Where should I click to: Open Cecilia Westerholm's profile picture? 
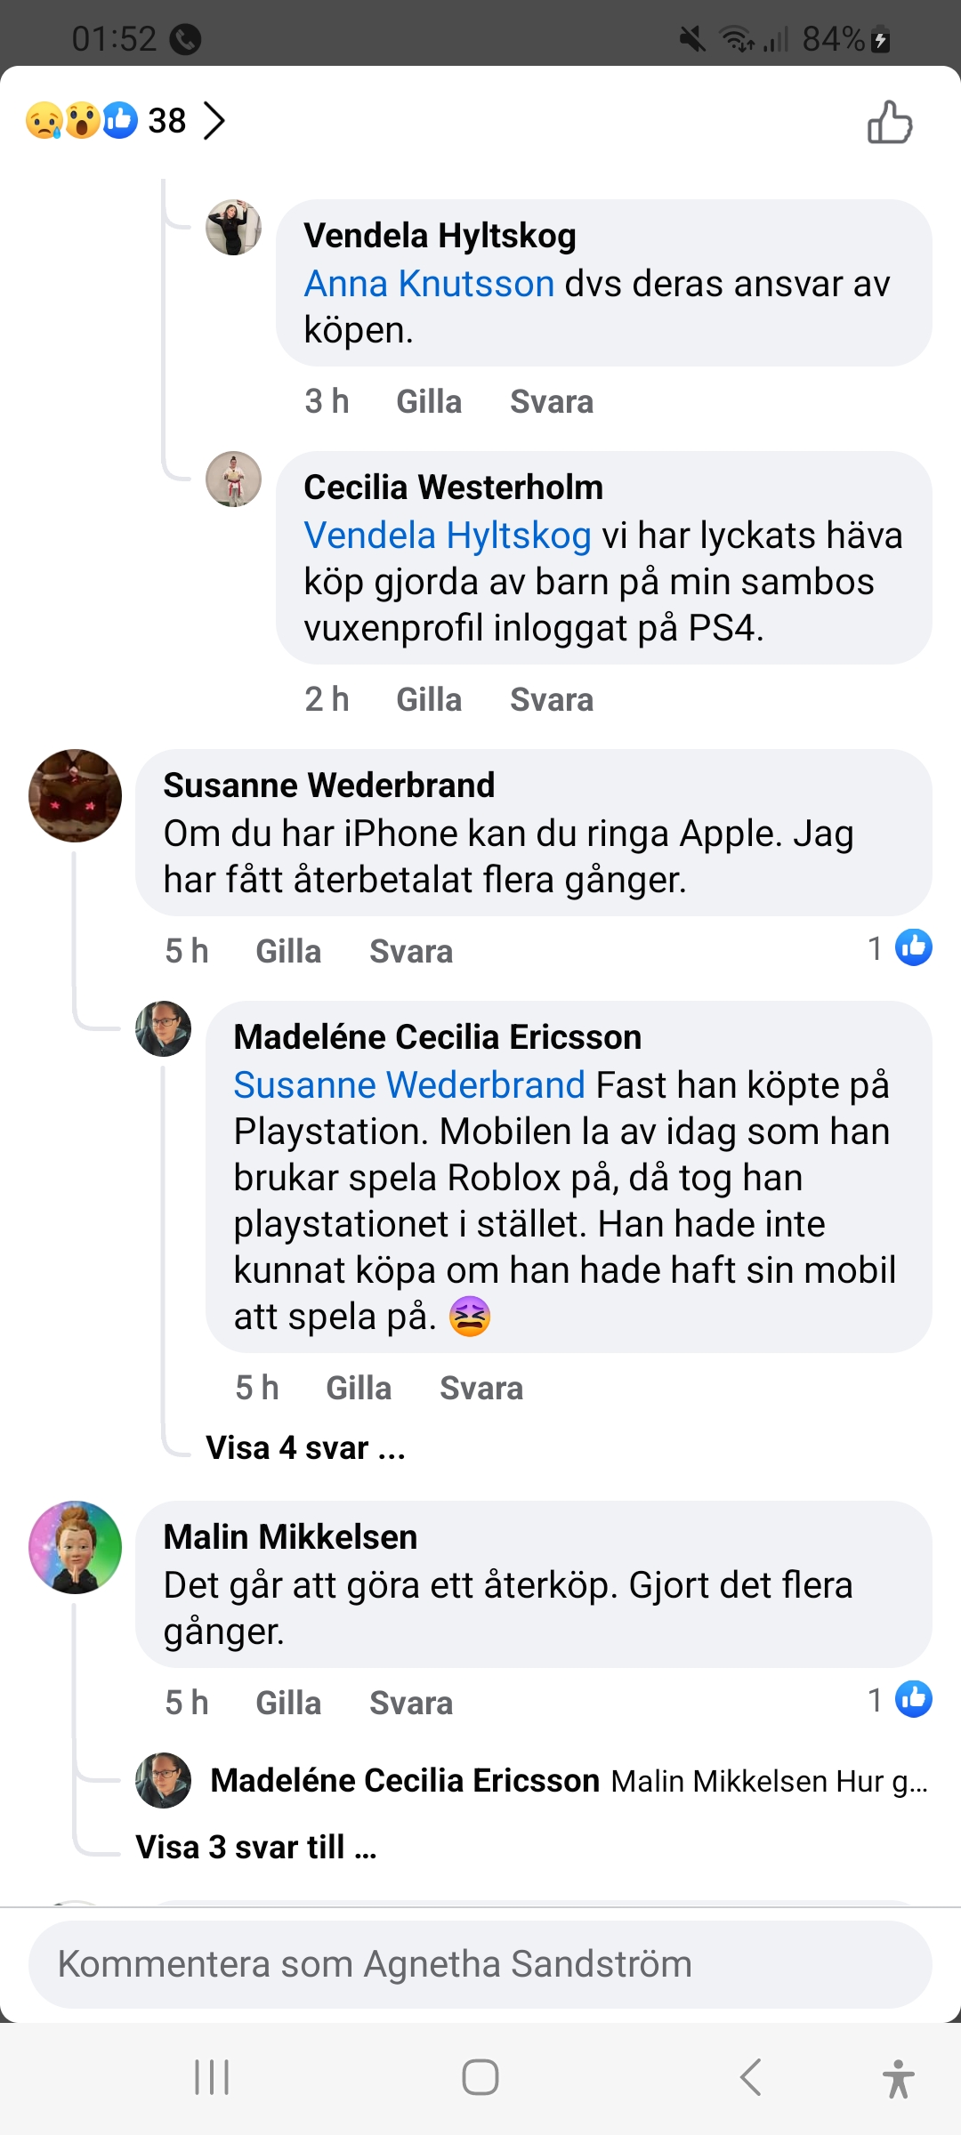tap(233, 479)
